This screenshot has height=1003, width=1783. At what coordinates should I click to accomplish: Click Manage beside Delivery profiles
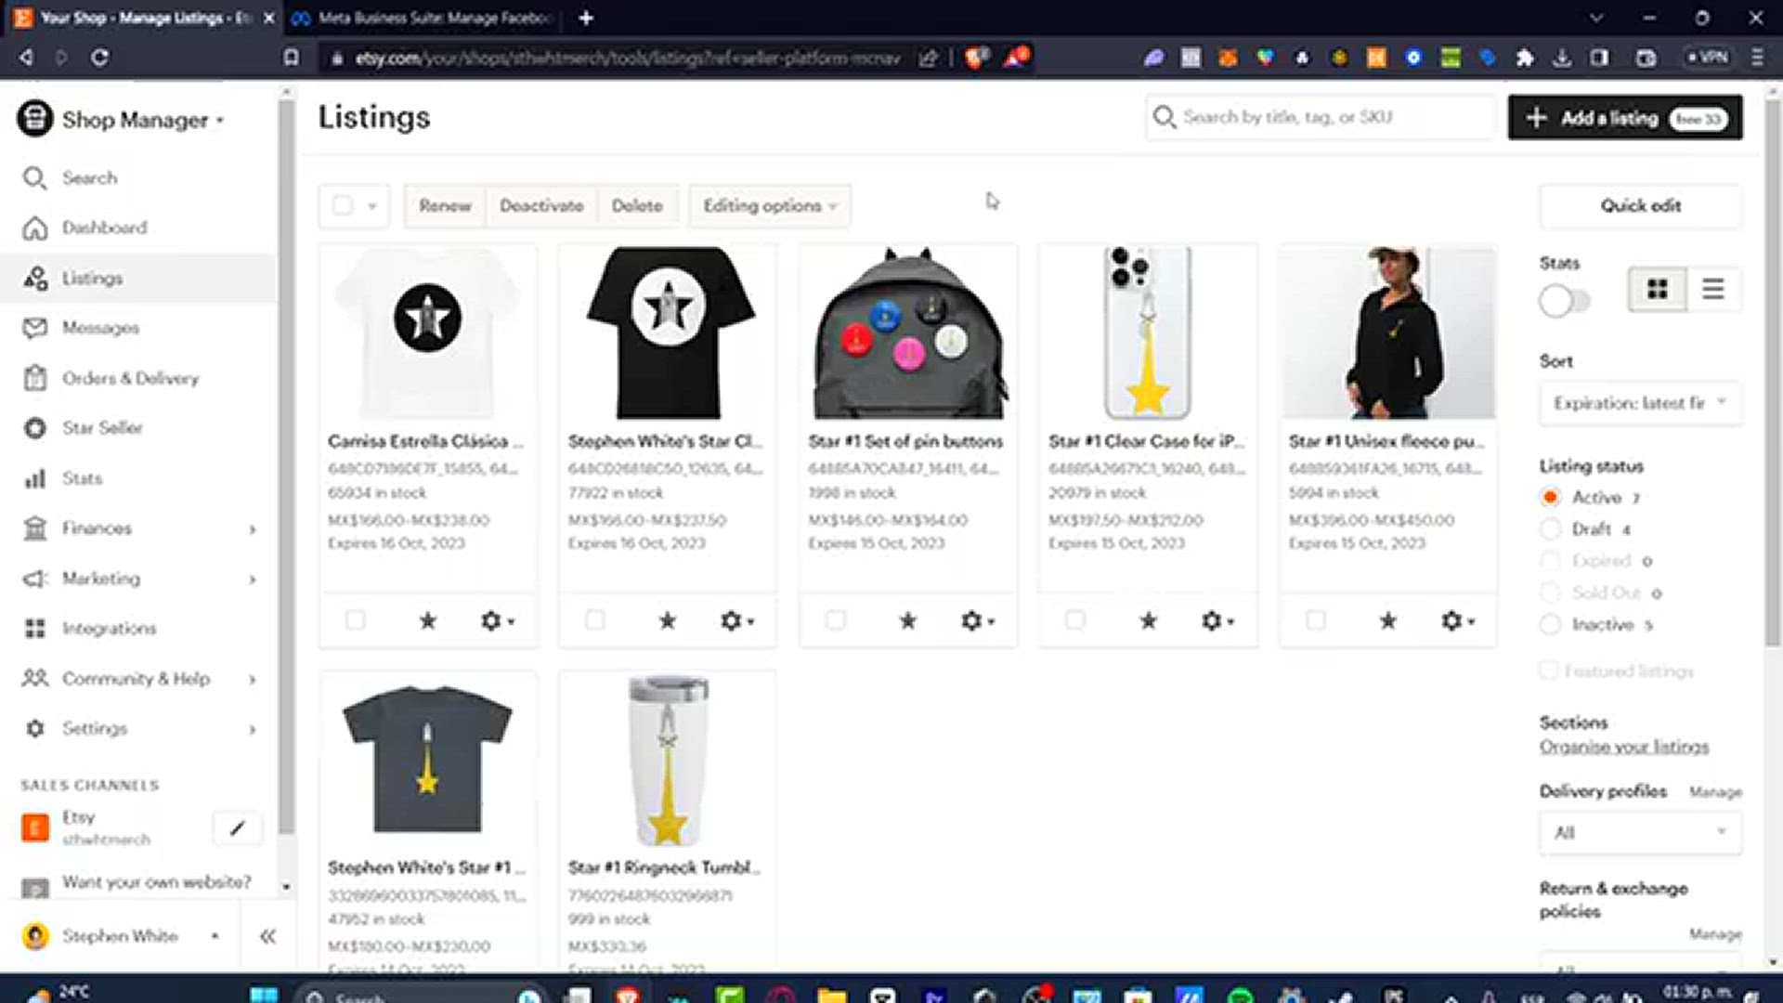coord(1715,792)
